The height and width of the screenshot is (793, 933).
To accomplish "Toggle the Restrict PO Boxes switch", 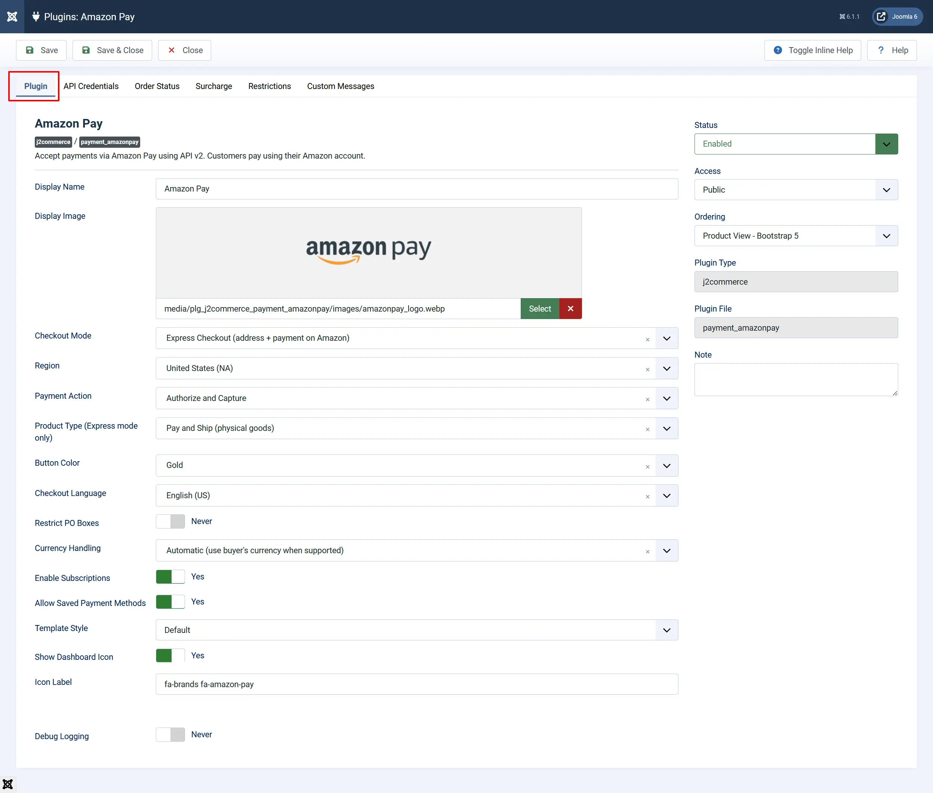I will 170,521.
